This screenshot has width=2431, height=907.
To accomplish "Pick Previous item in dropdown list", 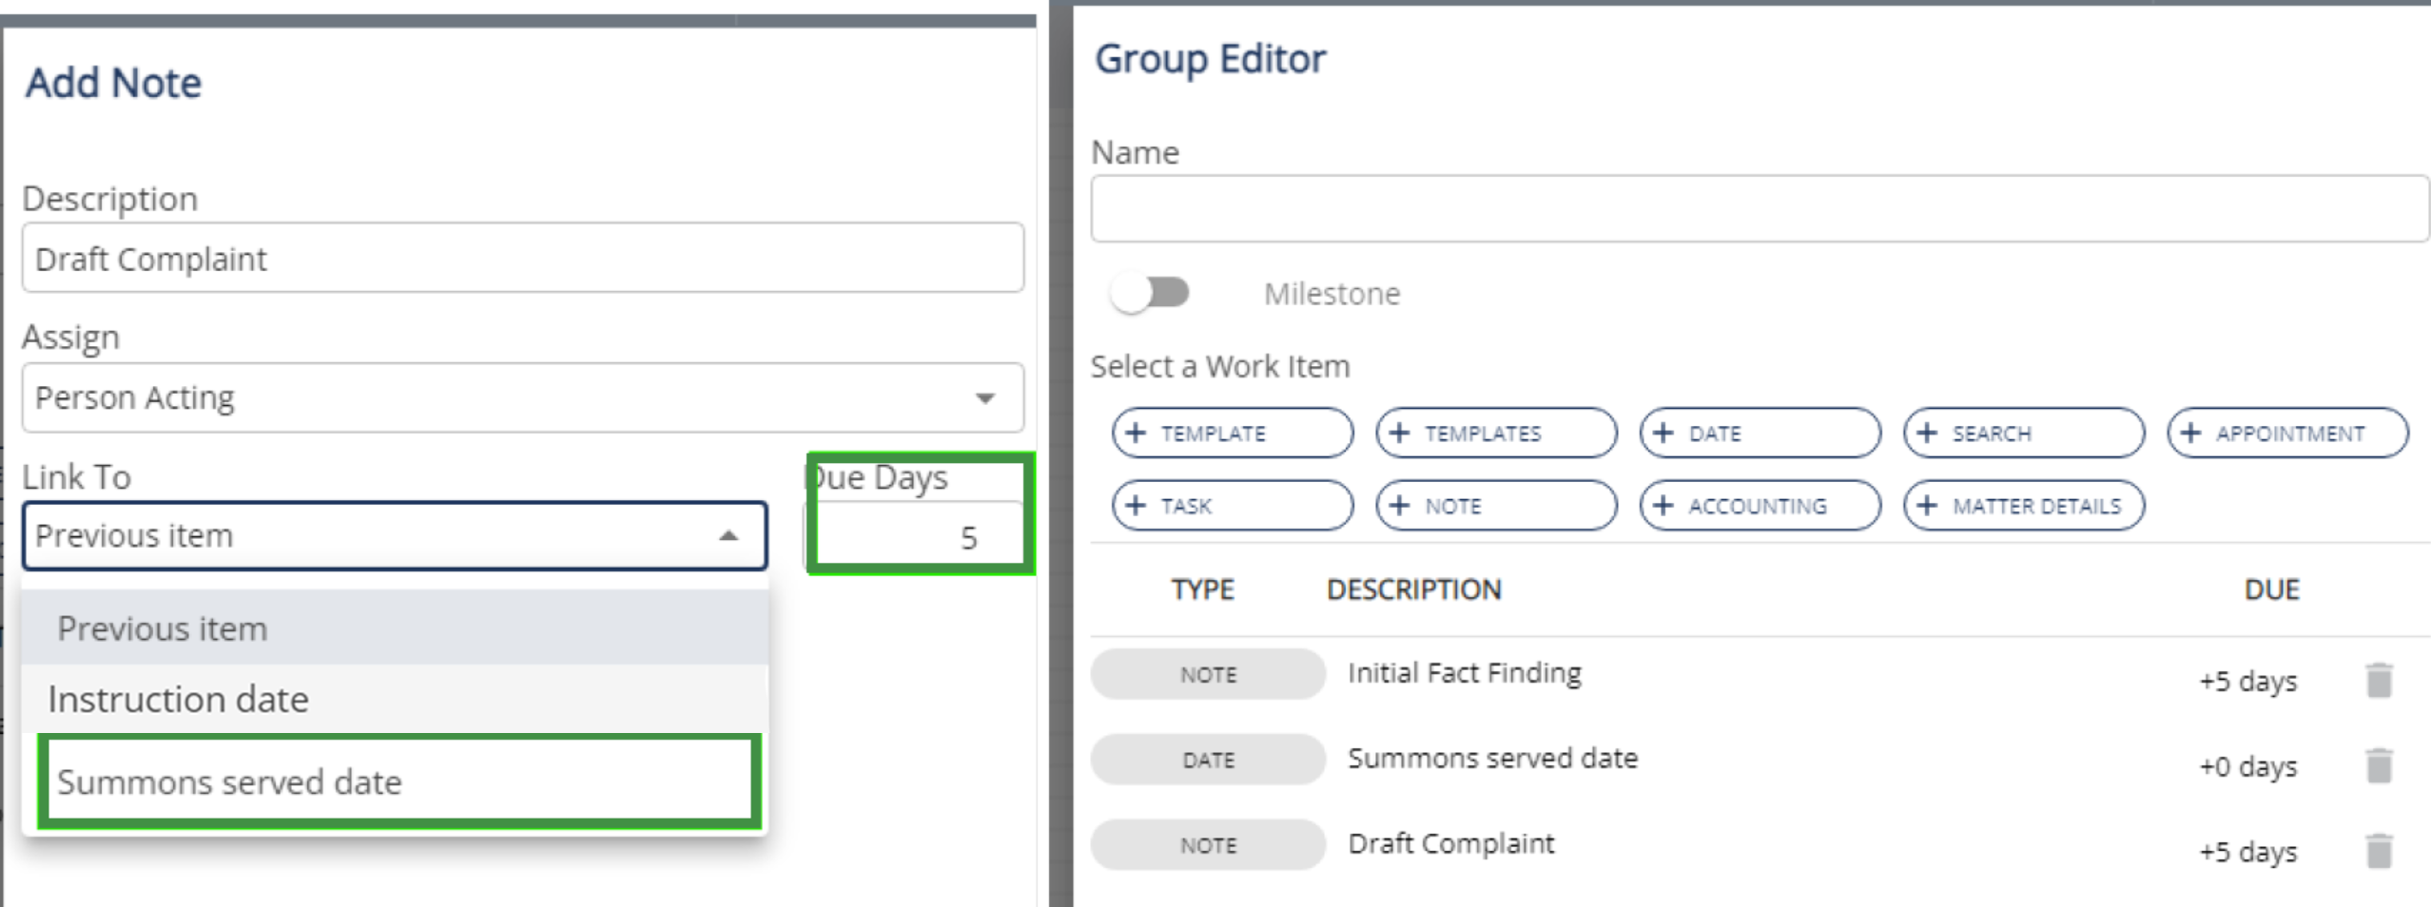I will pos(395,628).
